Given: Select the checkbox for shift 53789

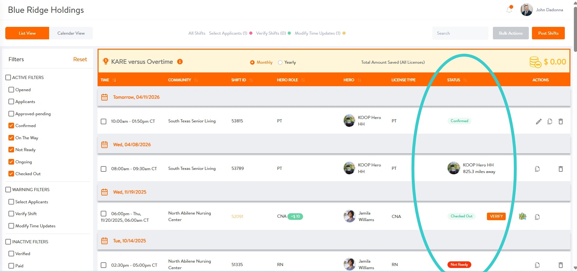Looking at the screenshot, I should click(104, 169).
